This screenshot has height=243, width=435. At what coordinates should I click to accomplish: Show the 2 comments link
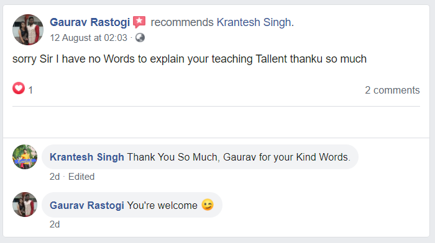tap(392, 90)
